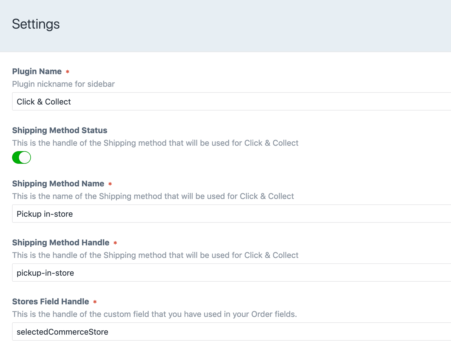Screen dimensions: 451x363
Task: Click 'Plugin nickname for sidebar' hint text
Action: (x=63, y=84)
